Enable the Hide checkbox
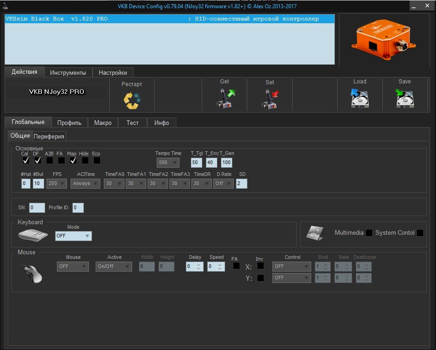The width and height of the screenshot is (436, 350). pyautogui.click(x=85, y=160)
